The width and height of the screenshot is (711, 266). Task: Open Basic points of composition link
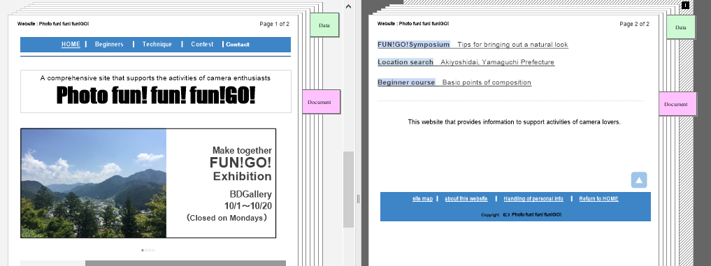487,82
